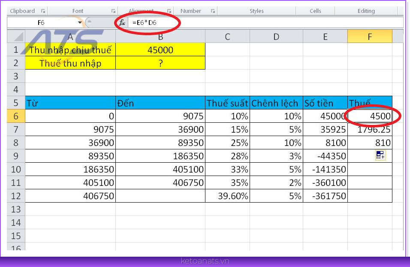Image resolution: width=410 pixels, height=267 pixels.
Task: Click the 'Chênh lệch' header cell
Action: (x=276, y=103)
